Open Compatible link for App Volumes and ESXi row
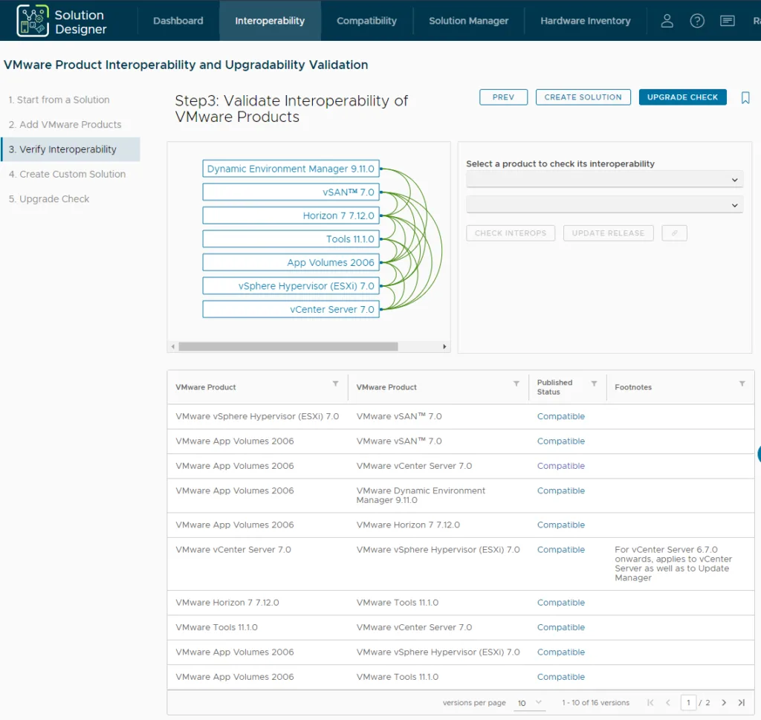 pos(560,652)
